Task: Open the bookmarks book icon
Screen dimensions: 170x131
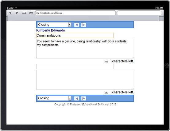Action: (x=24, y=13)
